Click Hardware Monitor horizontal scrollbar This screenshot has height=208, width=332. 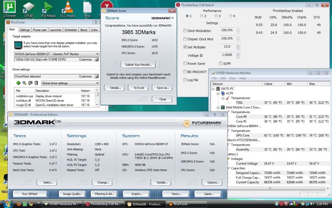[x=270, y=188]
